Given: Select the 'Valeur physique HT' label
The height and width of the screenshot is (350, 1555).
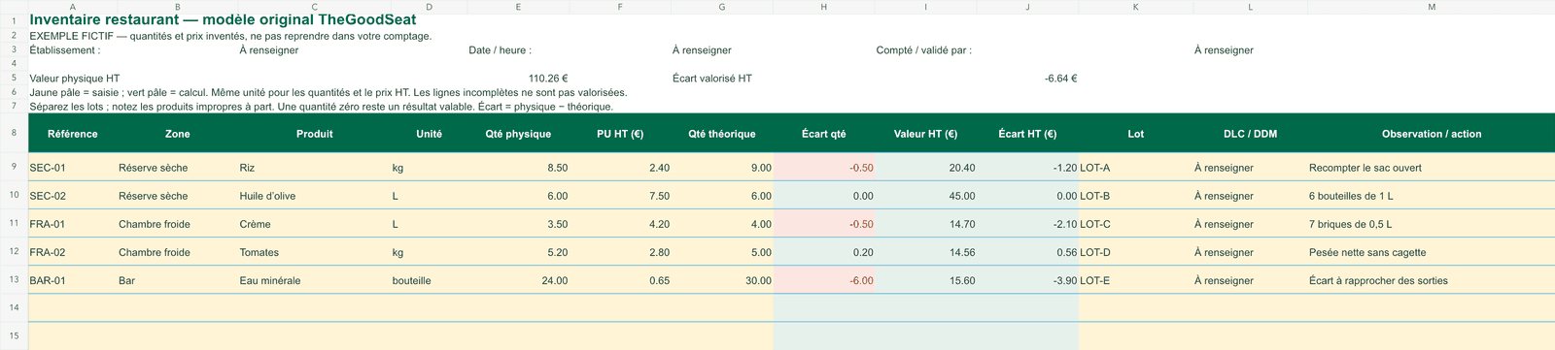Looking at the screenshot, I should (x=75, y=79).
